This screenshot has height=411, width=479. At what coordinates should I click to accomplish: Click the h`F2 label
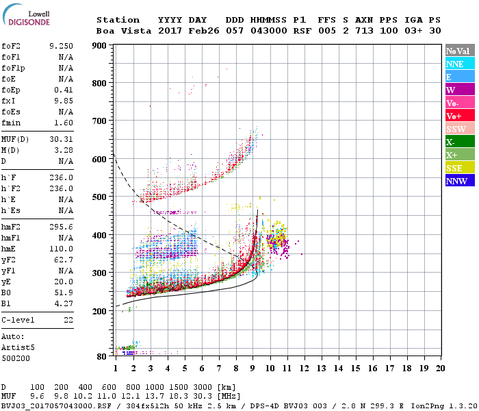11,188
